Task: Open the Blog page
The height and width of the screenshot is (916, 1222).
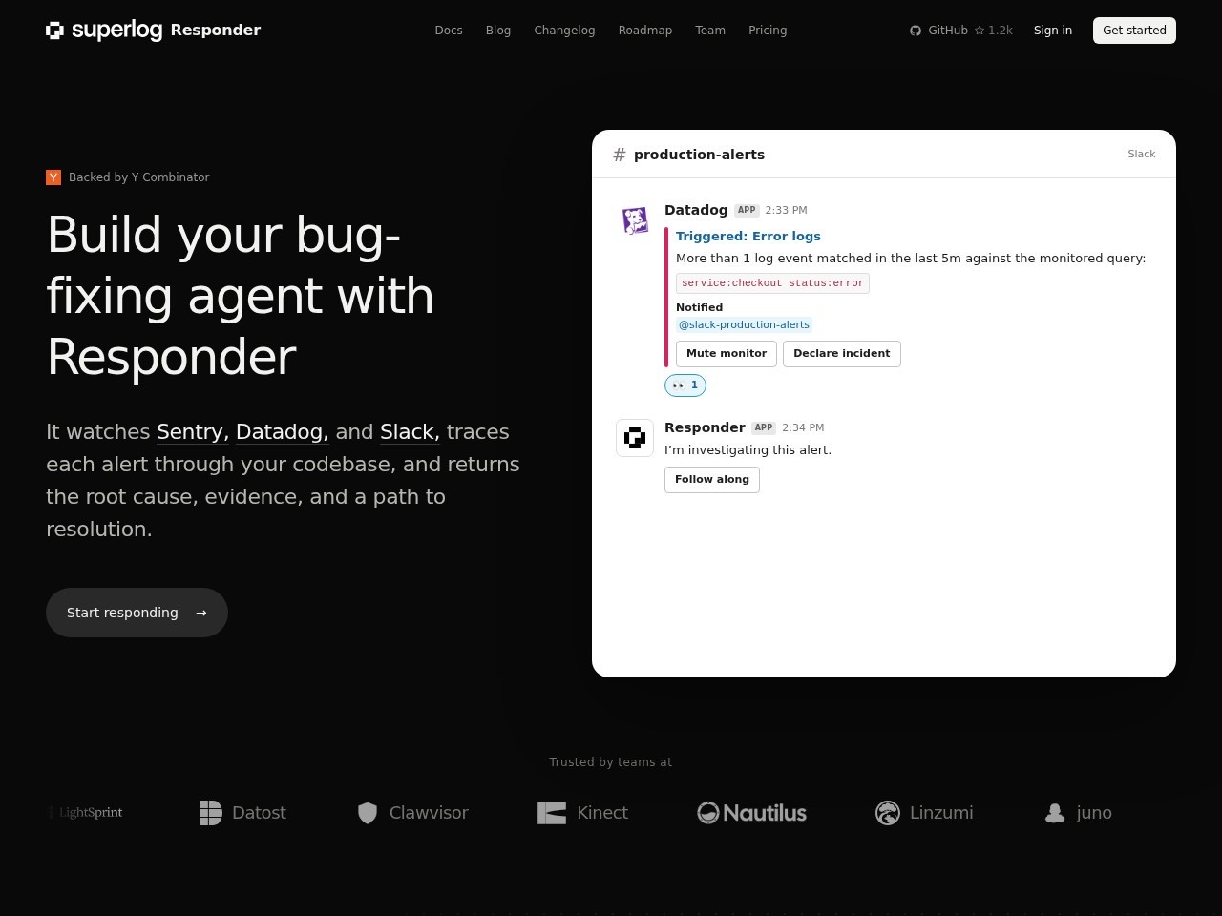Action: pyautogui.click(x=498, y=31)
